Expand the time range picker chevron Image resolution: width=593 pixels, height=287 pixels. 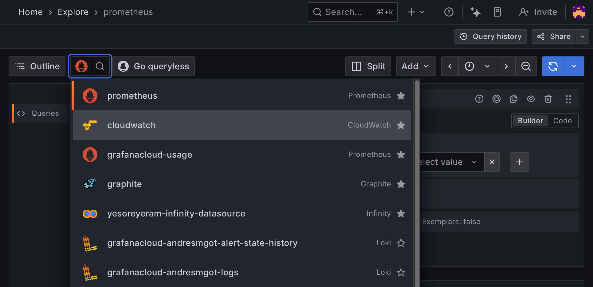point(487,66)
